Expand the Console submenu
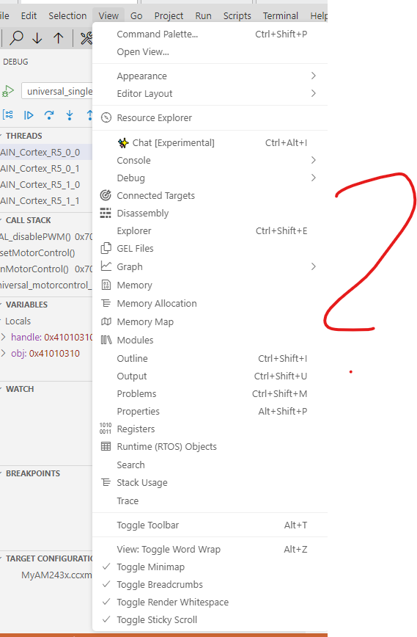The height and width of the screenshot is (637, 417). (210, 160)
